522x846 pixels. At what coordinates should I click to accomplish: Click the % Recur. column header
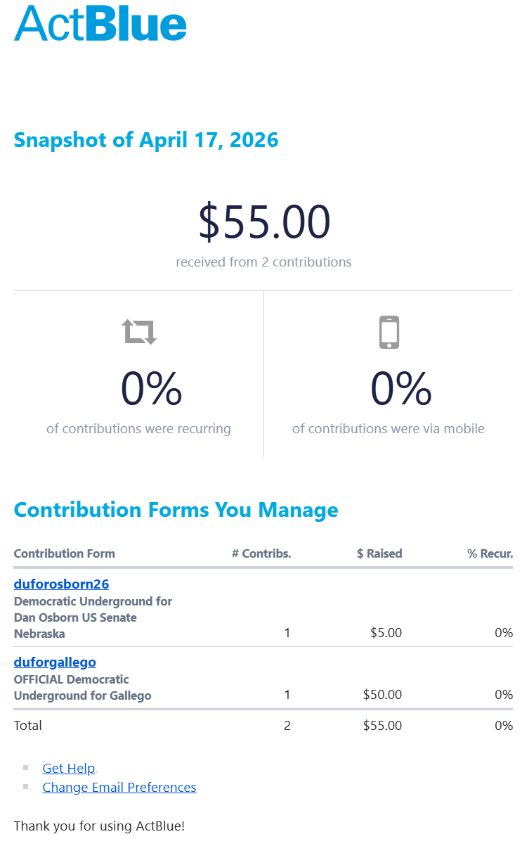point(490,553)
